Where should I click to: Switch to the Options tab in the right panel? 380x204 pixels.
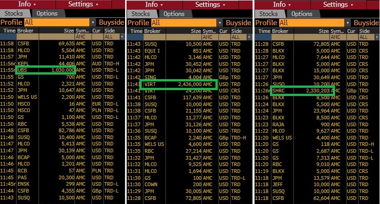point(302,14)
